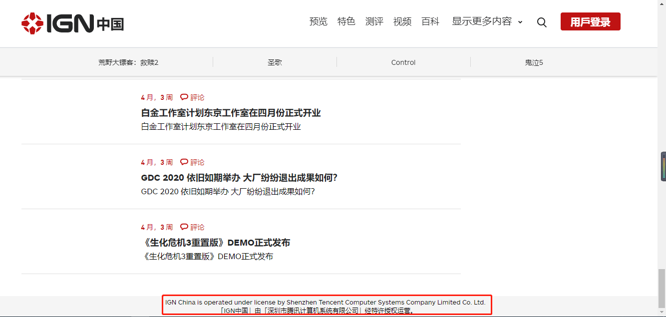The width and height of the screenshot is (666, 317).
Task: Select the 荒野大镖客：救赎2 topic tab
Action: click(128, 62)
